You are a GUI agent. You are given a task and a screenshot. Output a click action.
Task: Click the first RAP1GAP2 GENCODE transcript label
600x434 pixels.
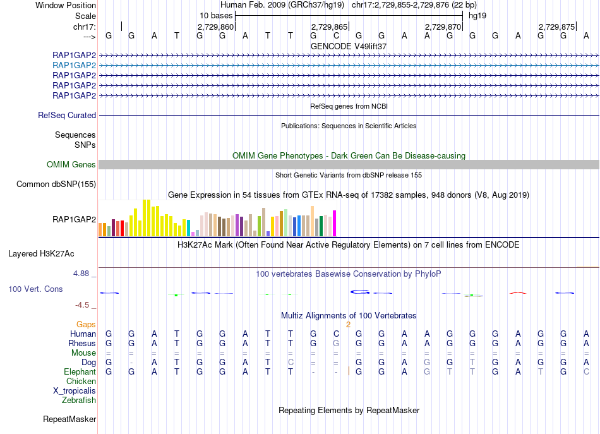[74, 55]
